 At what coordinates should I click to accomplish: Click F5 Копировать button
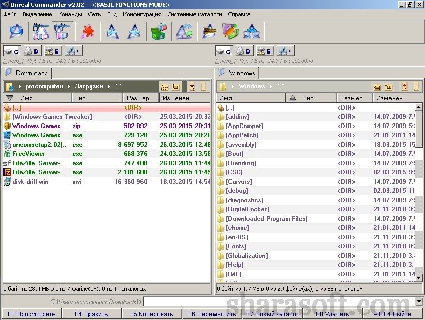point(151,314)
